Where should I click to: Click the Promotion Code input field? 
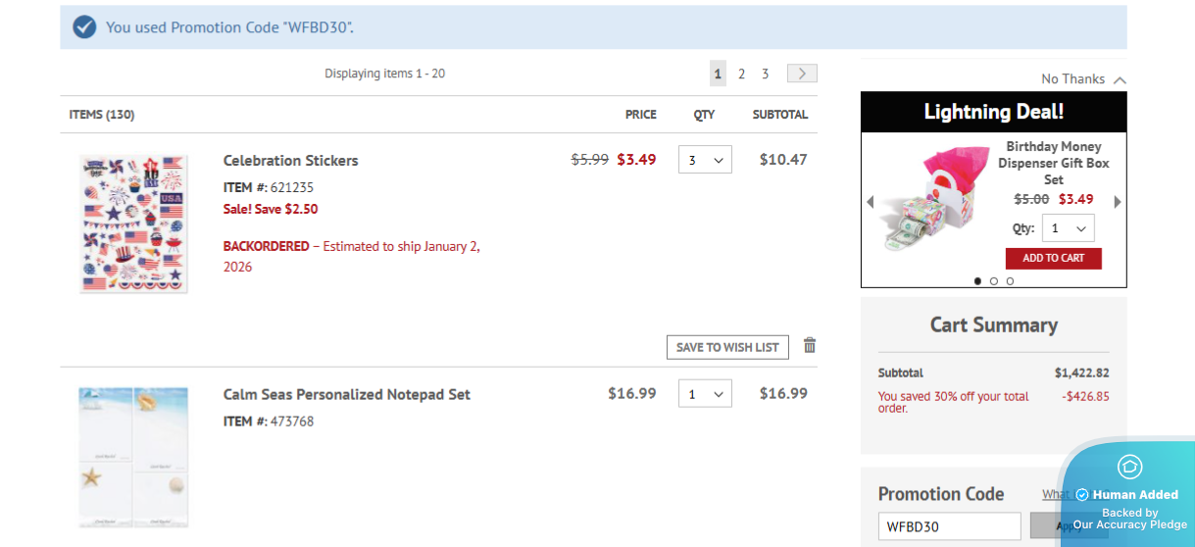click(x=948, y=526)
